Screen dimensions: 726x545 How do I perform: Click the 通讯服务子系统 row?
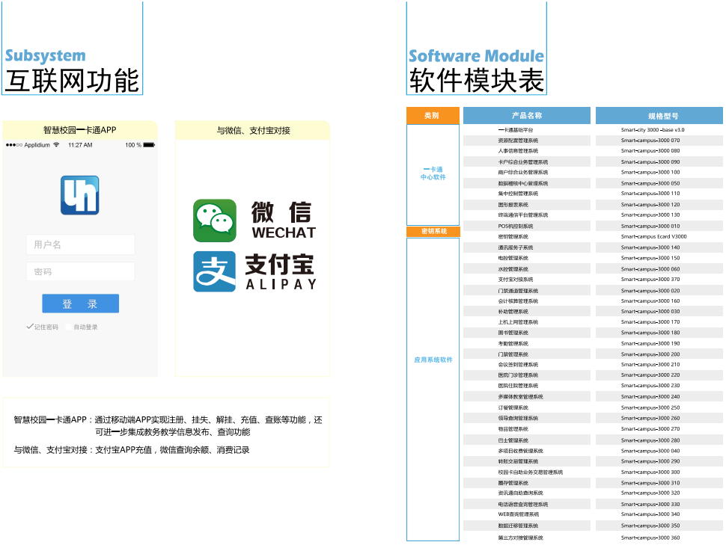pos(527,247)
